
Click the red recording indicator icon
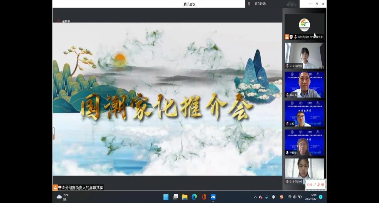[x=59, y=21]
